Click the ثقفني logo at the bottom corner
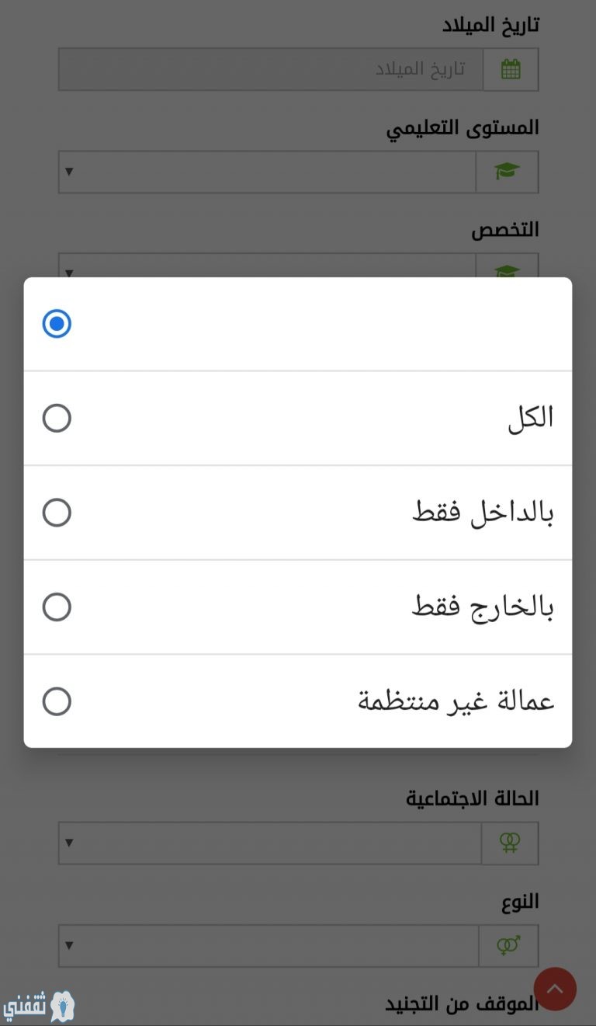This screenshot has width=596, height=1026. coord(40,1007)
